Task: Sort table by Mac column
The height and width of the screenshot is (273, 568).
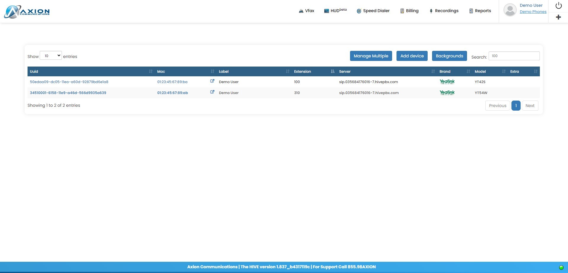Action: (x=186, y=71)
